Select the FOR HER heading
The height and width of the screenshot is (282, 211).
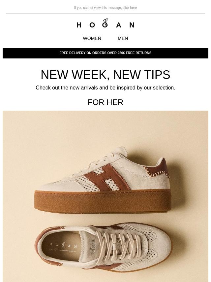pos(105,102)
